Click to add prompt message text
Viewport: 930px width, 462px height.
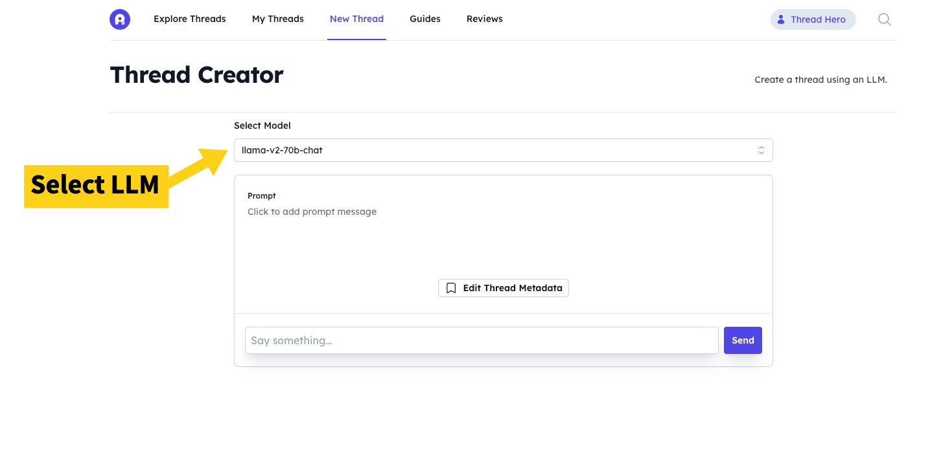pyautogui.click(x=312, y=212)
